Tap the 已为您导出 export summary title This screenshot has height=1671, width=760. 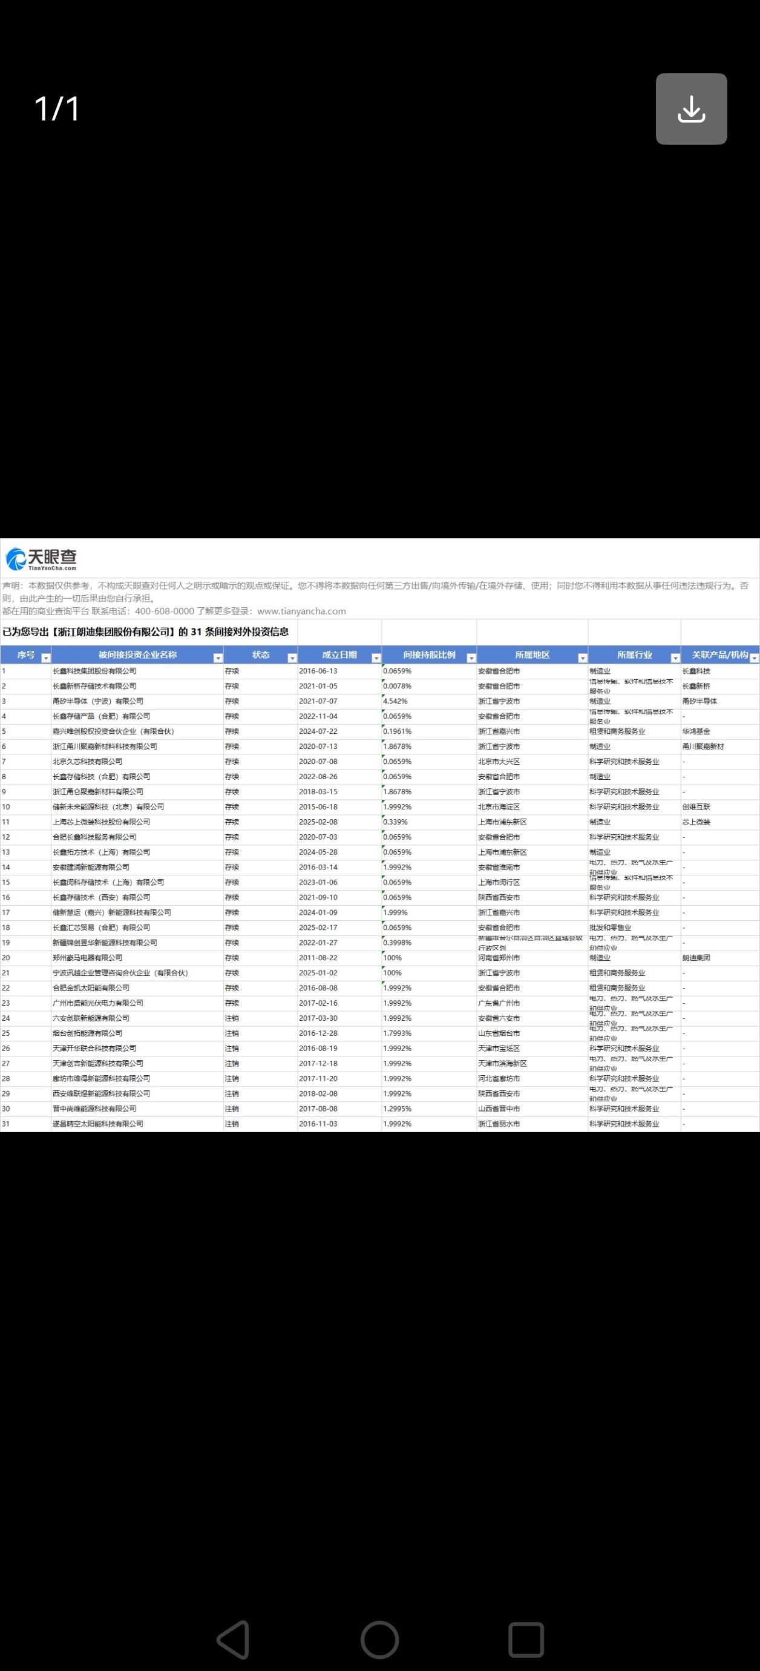coord(145,632)
